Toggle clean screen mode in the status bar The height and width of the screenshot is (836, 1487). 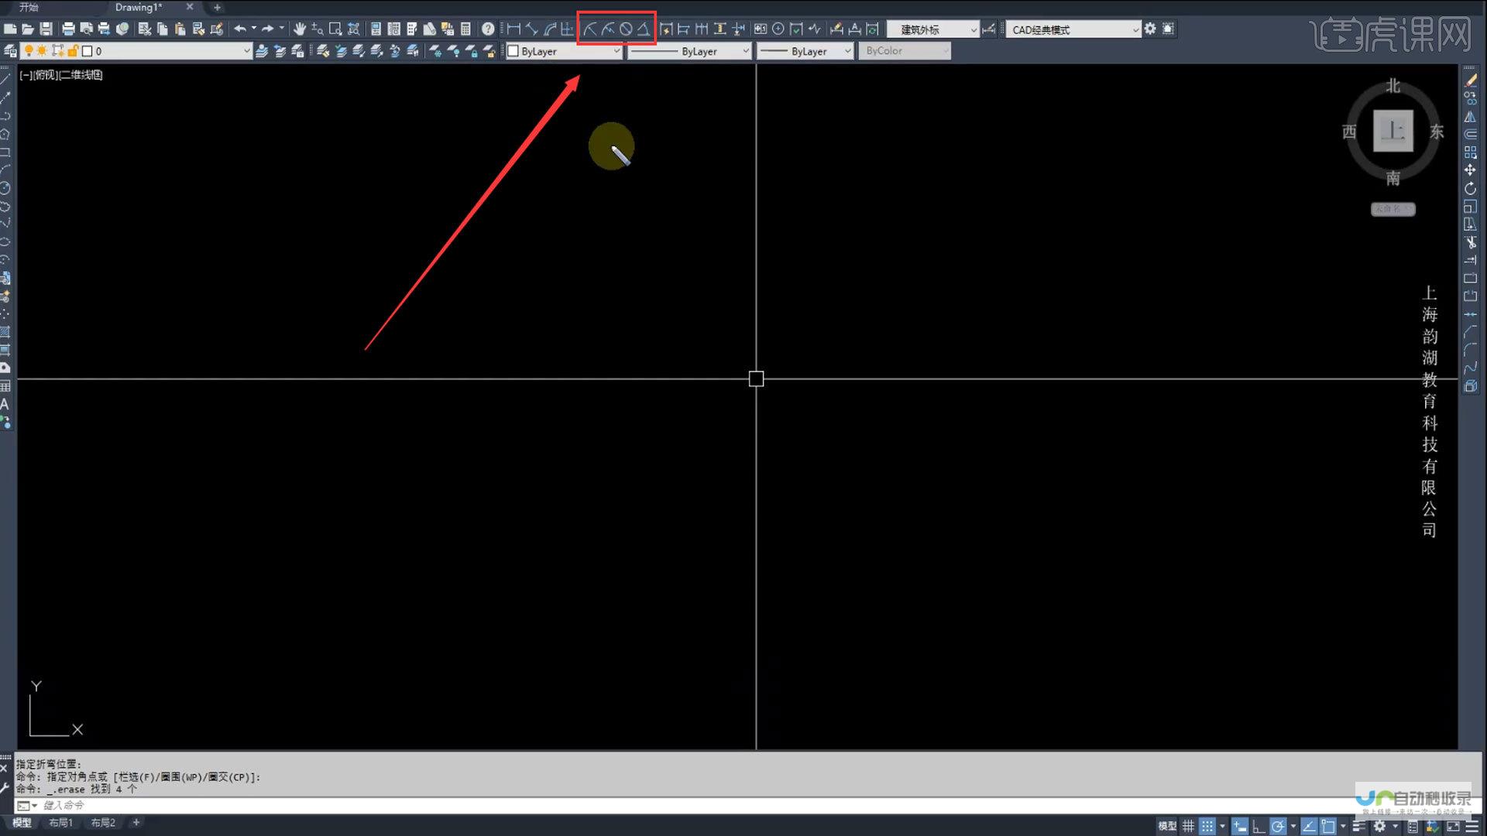[1453, 826]
